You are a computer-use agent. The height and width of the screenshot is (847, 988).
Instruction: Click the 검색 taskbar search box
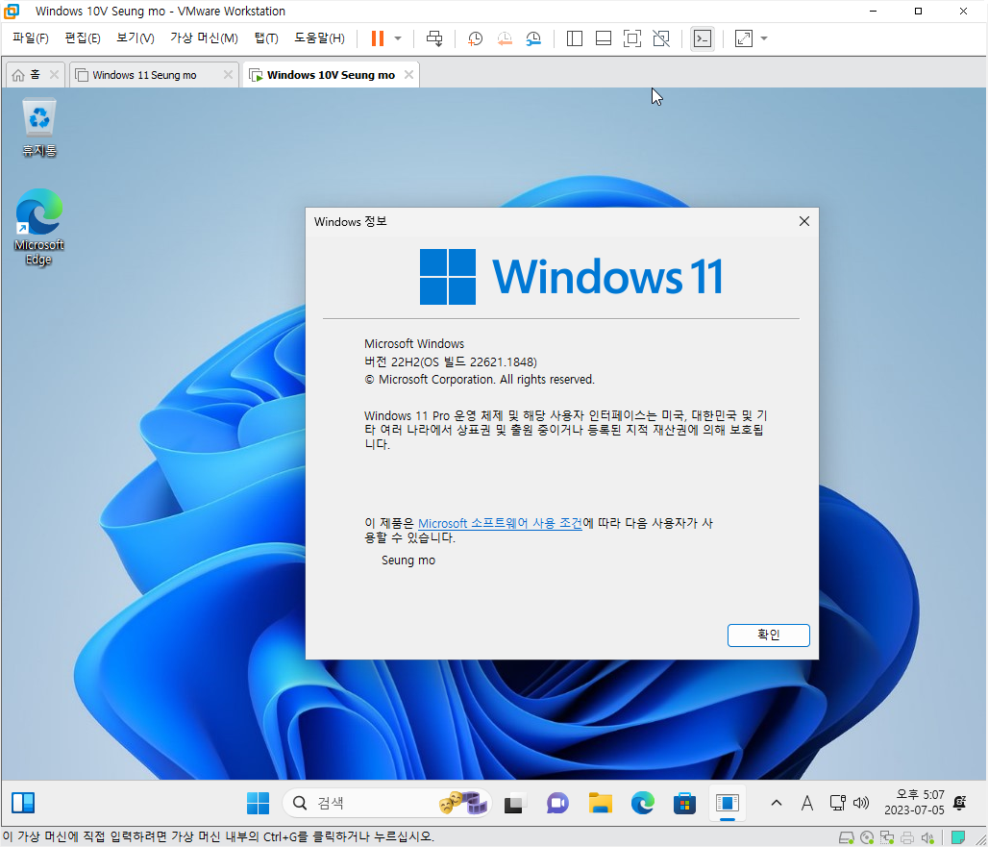pos(386,803)
